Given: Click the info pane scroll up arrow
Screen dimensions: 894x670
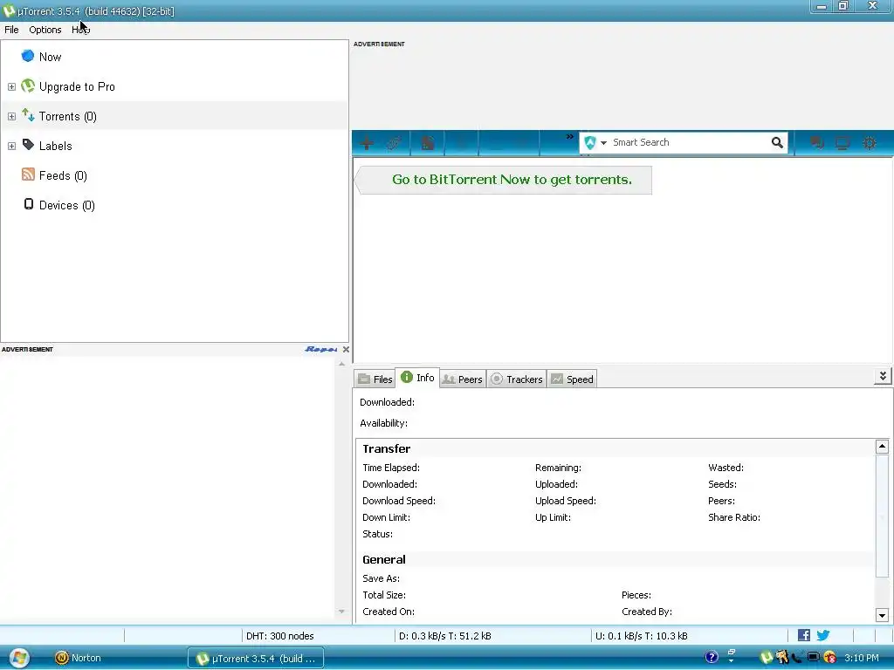Looking at the screenshot, I should pos(882,447).
